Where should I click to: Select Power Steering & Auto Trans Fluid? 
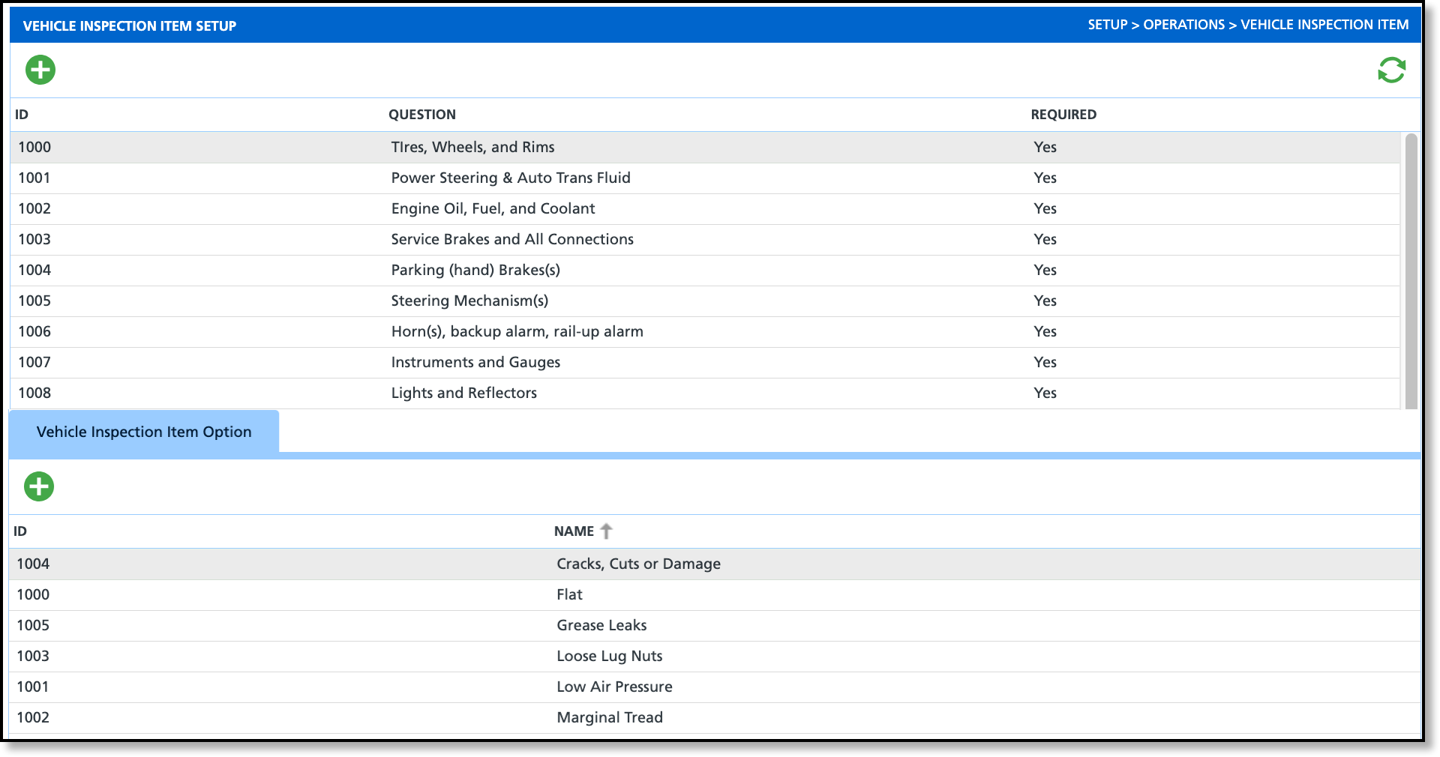pos(705,178)
